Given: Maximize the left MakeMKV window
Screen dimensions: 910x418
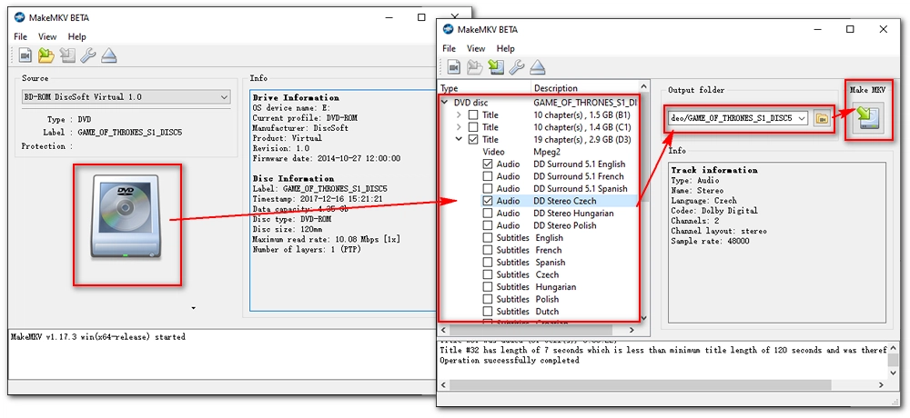Looking at the screenshot, I should tap(421, 17).
